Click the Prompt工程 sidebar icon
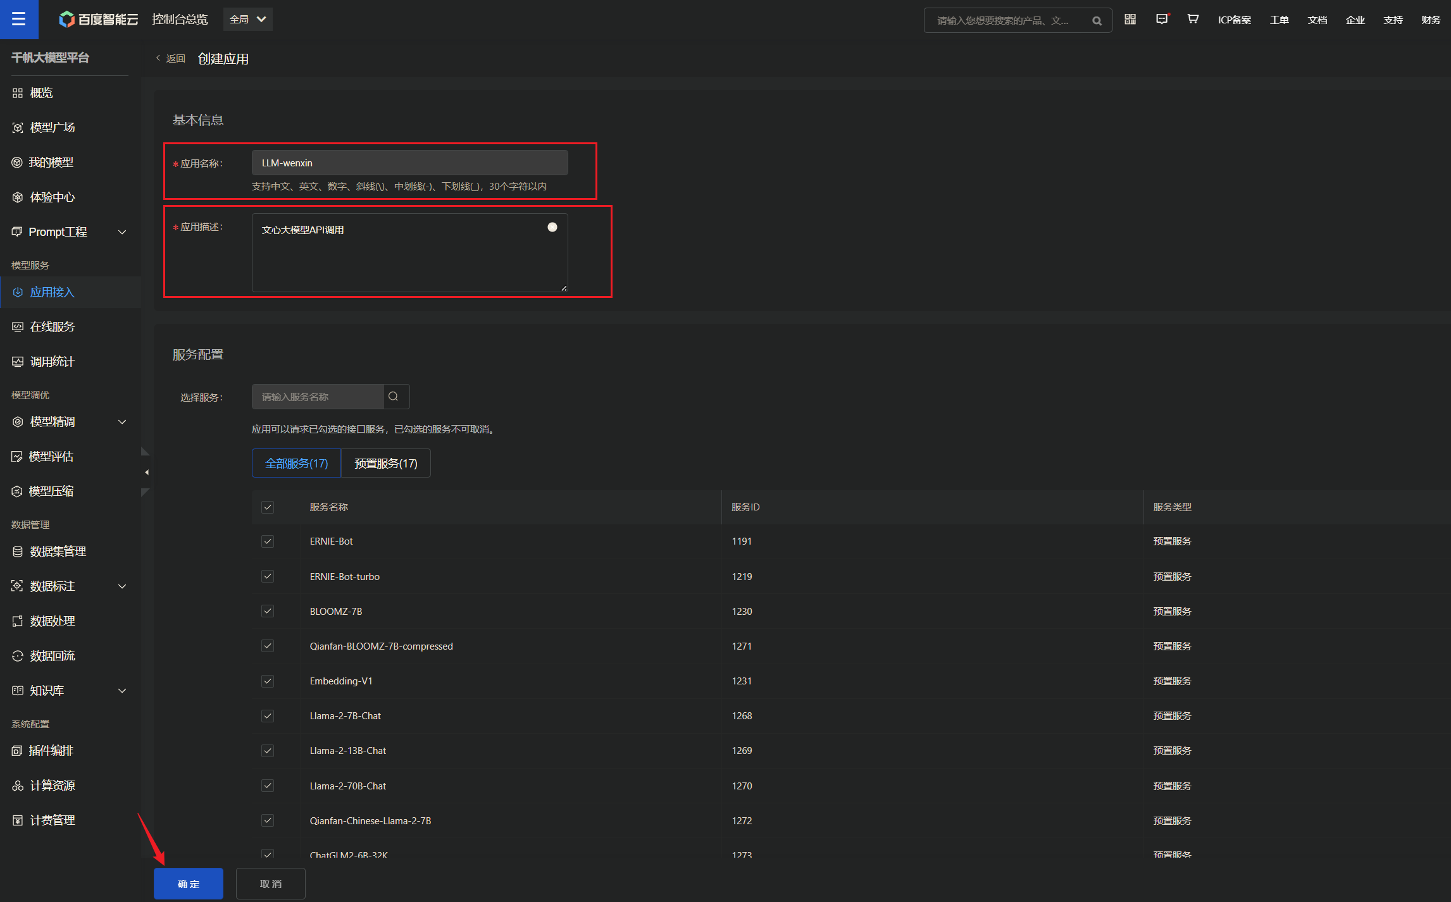 click(x=17, y=232)
